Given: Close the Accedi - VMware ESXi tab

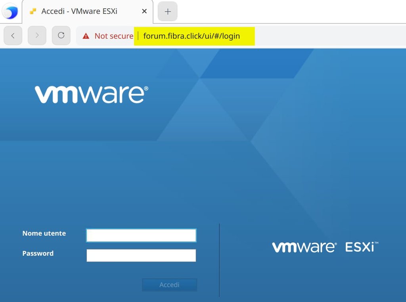Looking at the screenshot, I should click(144, 11).
